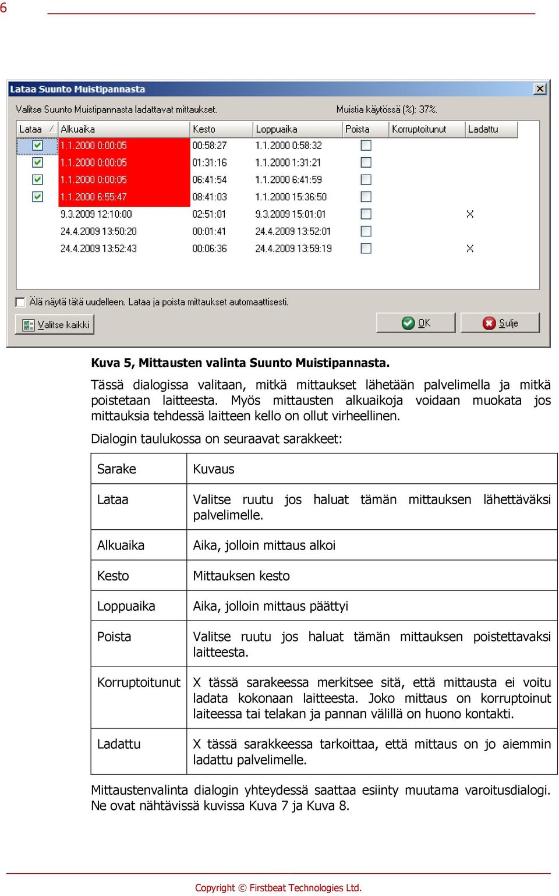
Task: Uncheck Lataa box for row ending 0:58:32
Action: [38, 145]
